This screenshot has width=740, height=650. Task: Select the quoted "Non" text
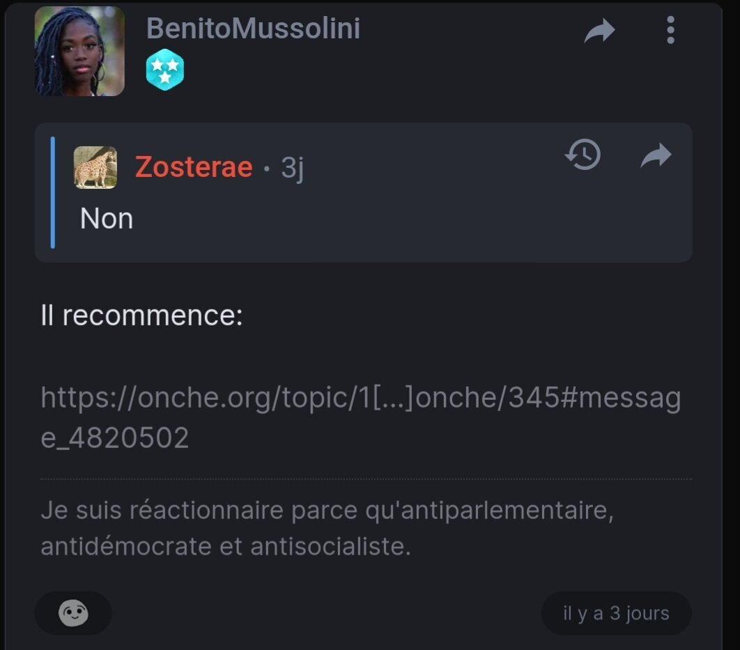point(107,219)
